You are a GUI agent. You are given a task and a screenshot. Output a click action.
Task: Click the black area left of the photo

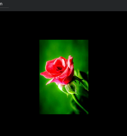[20, 77]
